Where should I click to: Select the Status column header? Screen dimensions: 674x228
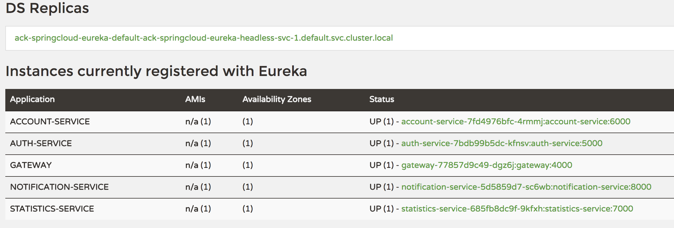(x=382, y=99)
